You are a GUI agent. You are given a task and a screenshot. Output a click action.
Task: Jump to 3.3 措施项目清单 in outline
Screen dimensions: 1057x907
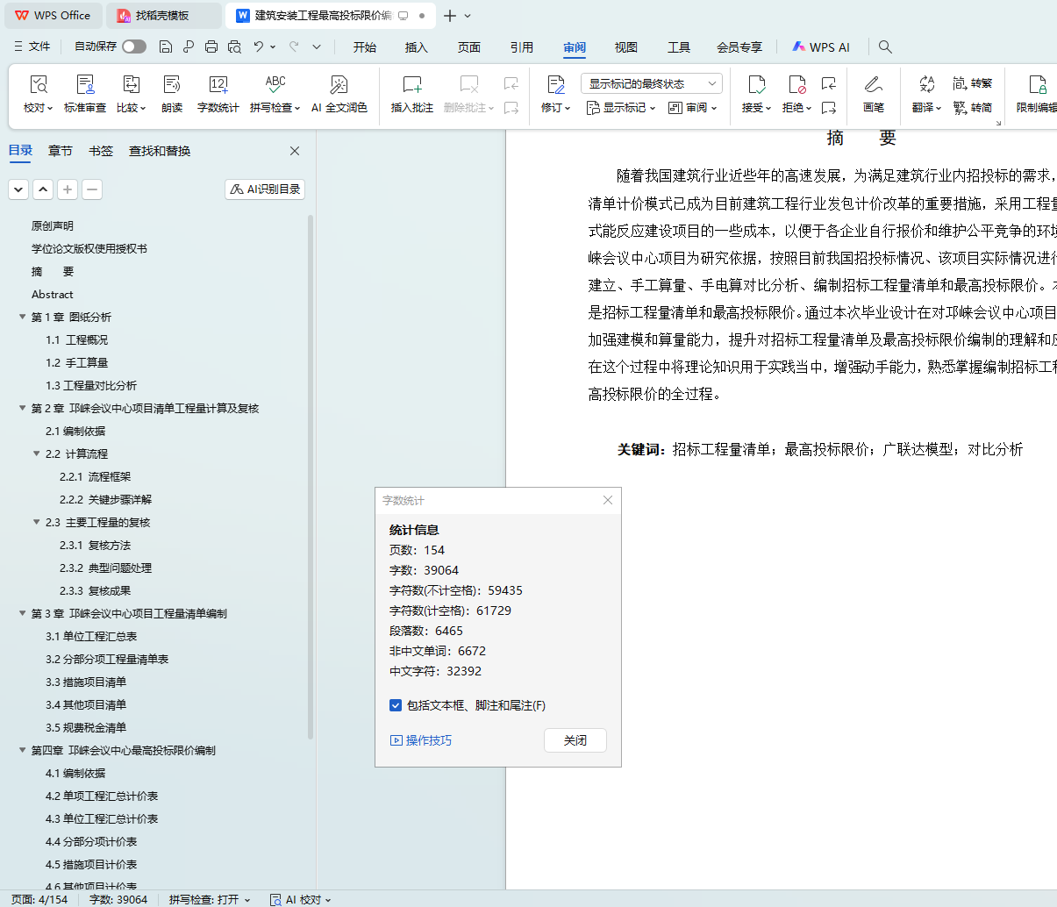(86, 682)
